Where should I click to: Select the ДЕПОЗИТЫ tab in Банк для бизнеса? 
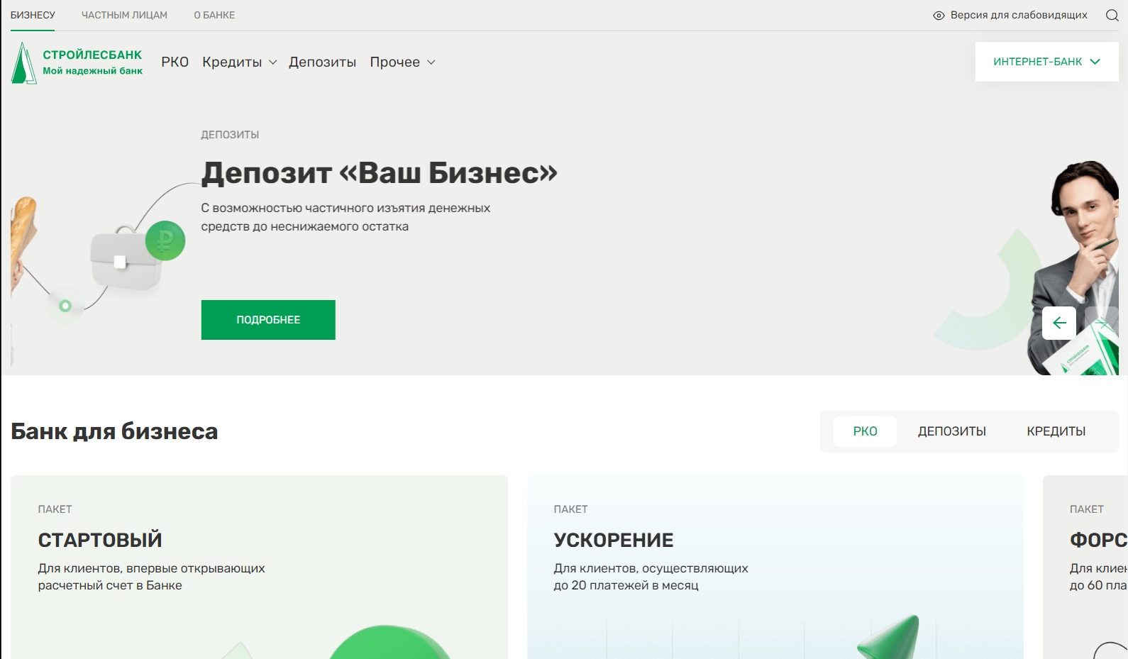(952, 431)
